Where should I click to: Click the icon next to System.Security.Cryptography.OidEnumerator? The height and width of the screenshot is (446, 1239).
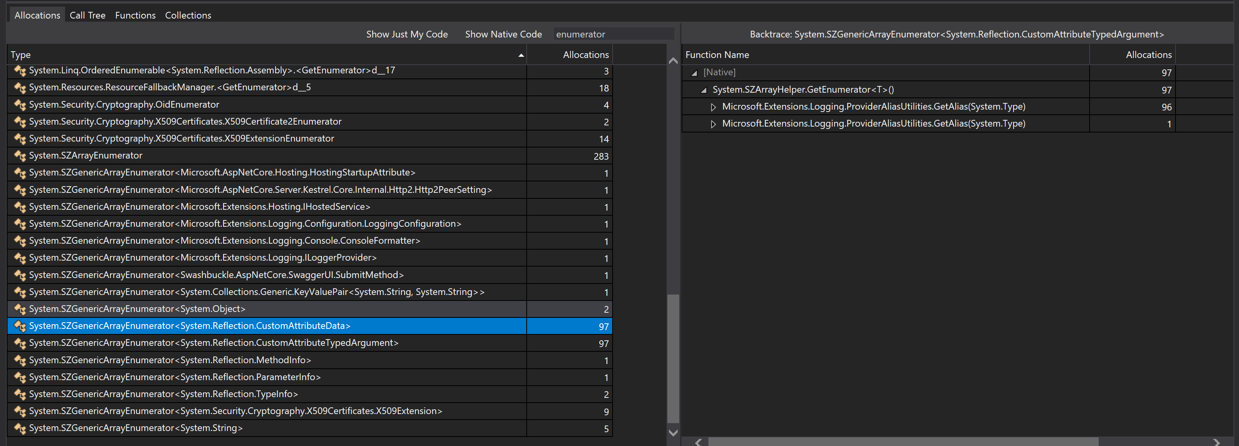pos(20,105)
